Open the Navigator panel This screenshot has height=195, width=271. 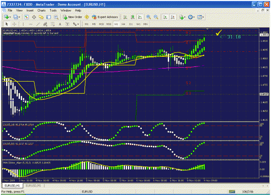41,17
